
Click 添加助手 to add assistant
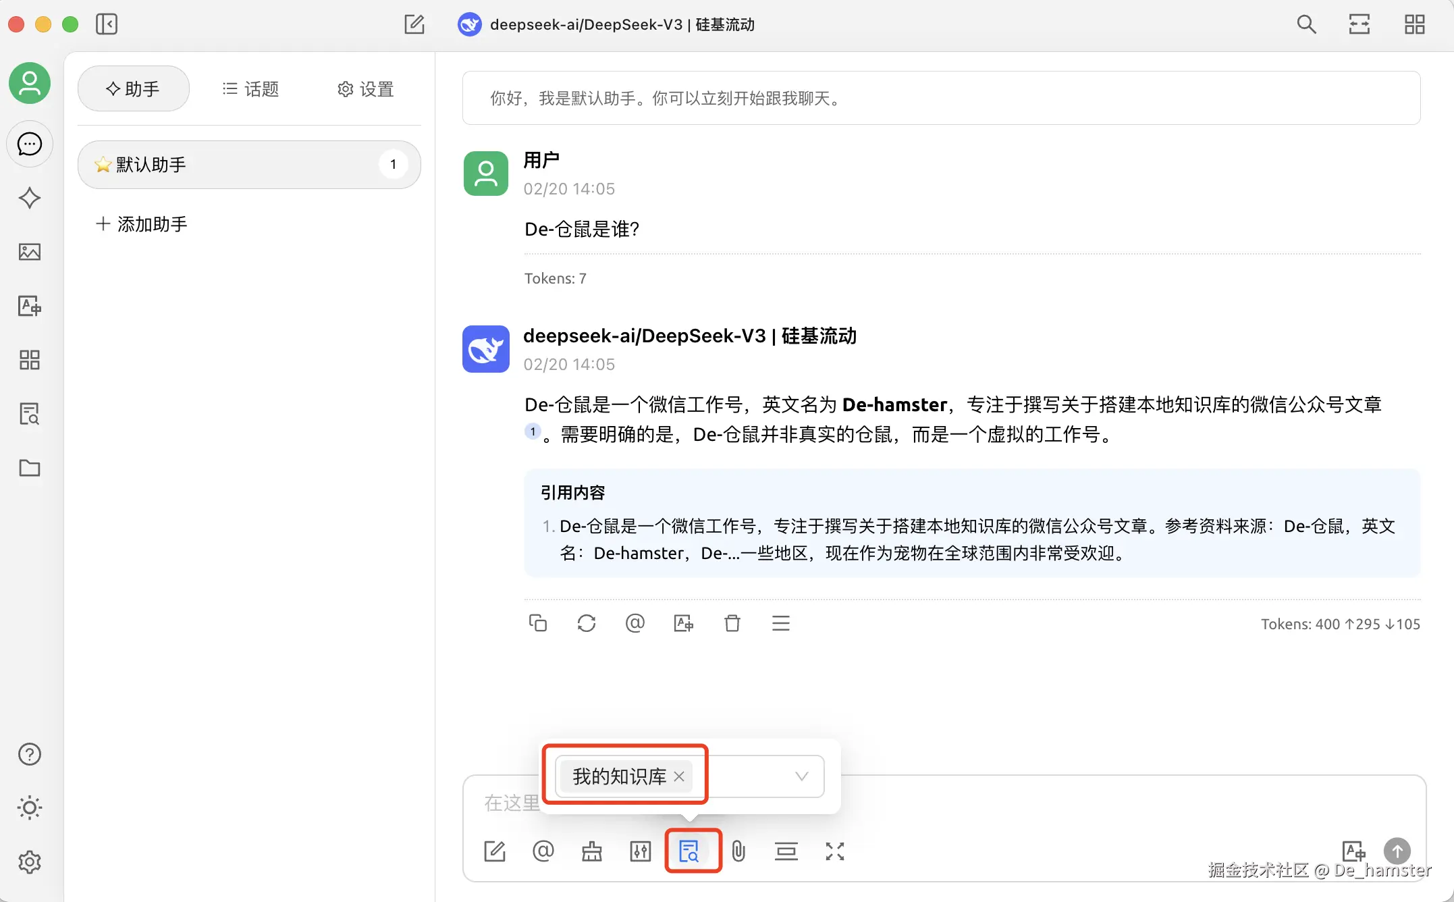[142, 224]
